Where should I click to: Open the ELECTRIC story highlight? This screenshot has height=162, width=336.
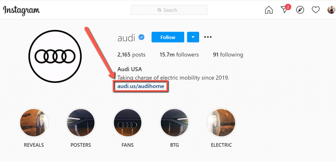point(221,123)
